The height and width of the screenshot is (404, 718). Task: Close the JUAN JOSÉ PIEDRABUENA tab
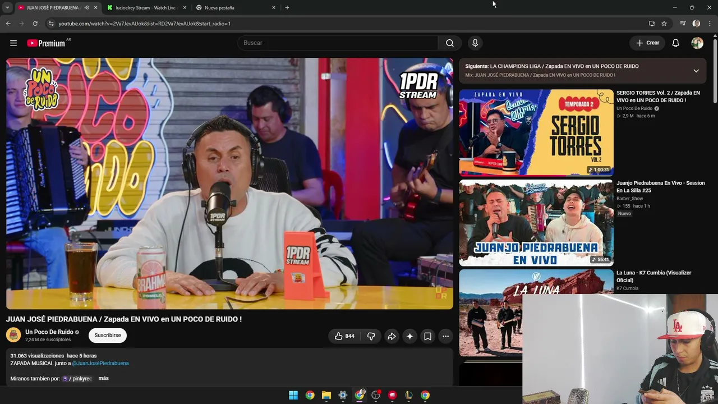(96, 8)
